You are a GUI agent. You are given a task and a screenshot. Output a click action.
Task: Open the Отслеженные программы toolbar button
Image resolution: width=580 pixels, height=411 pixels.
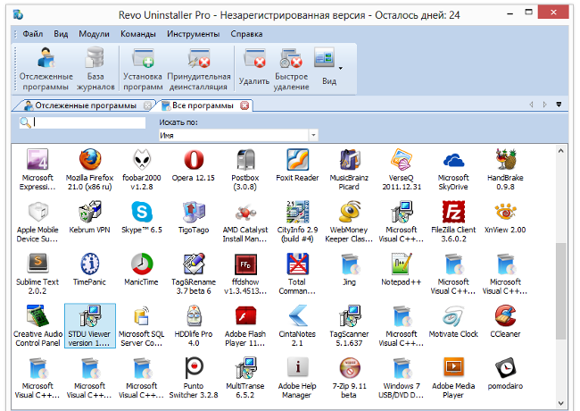46,69
